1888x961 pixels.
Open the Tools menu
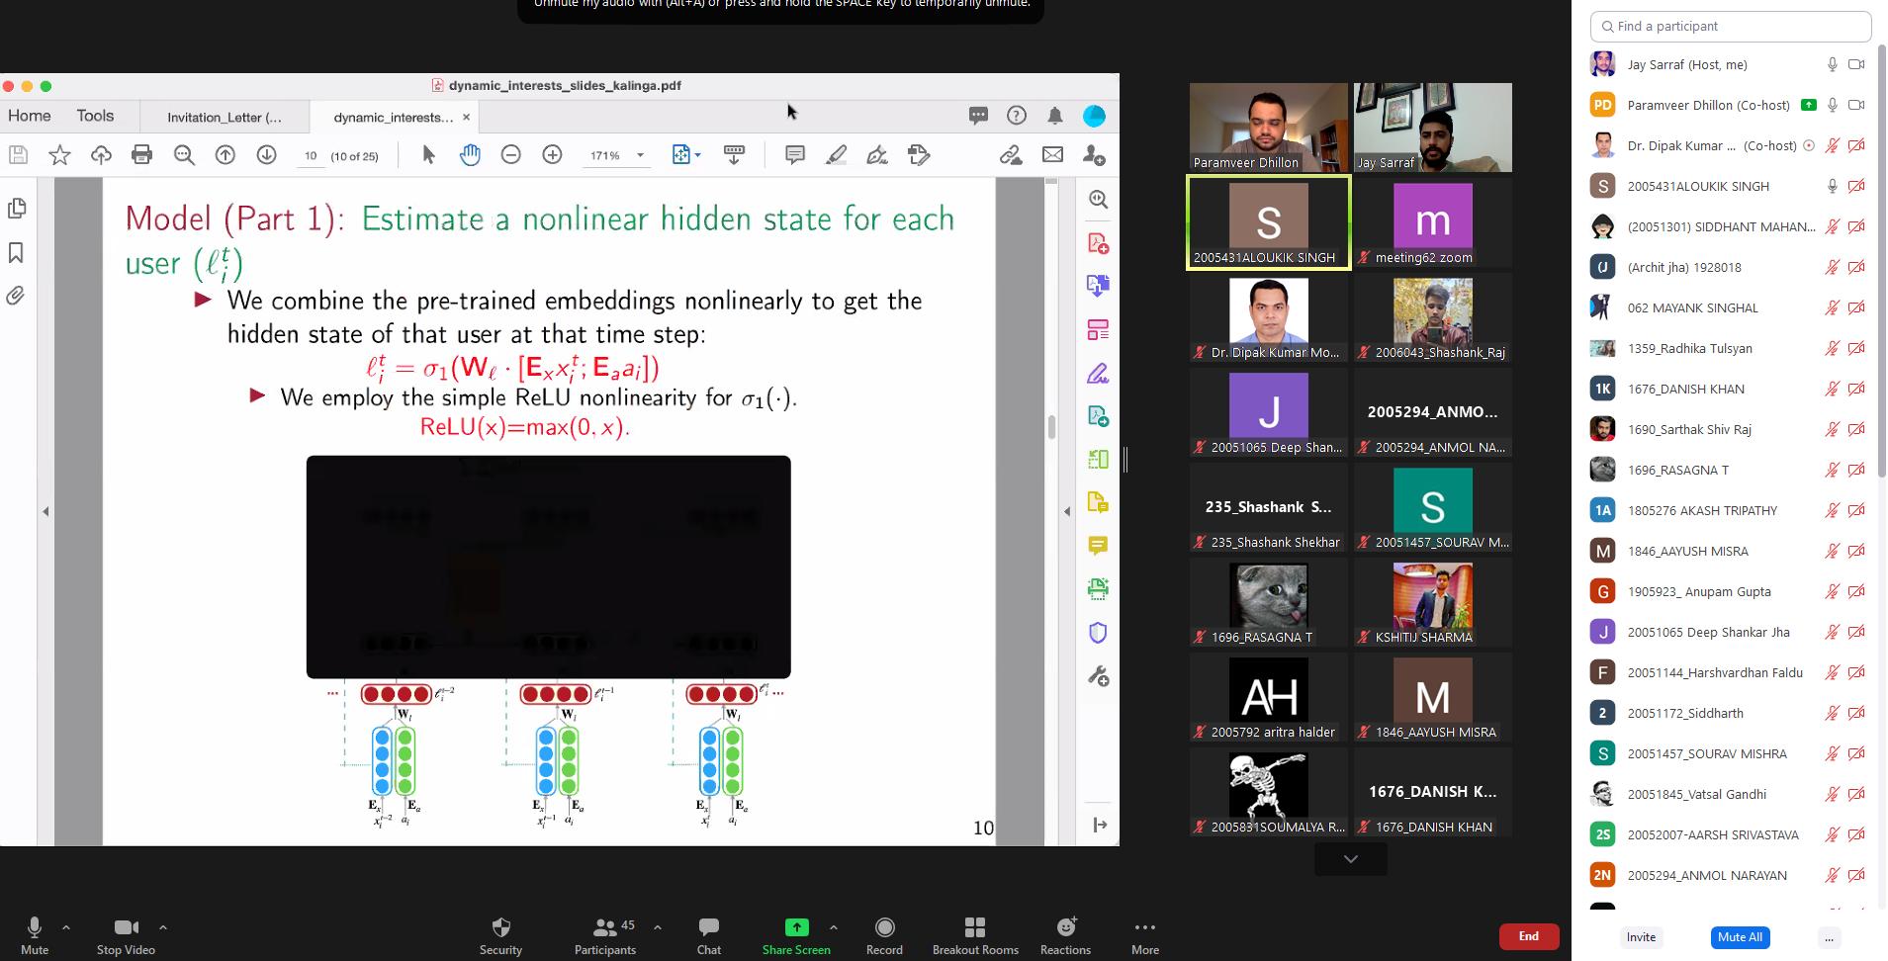(x=95, y=116)
